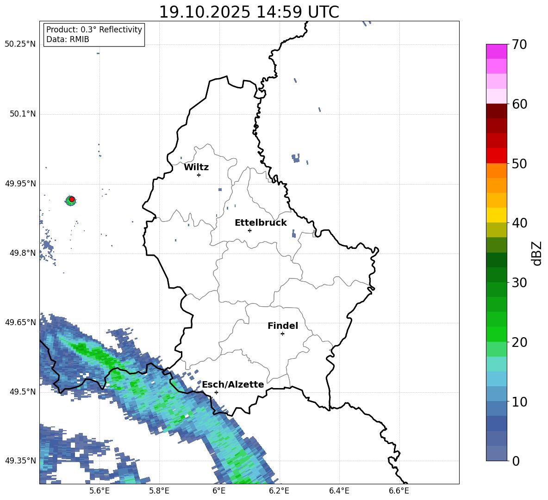548x500 pixels.
Task: Click the 49.65°N latitude label
Action: (x=20, y=322)
